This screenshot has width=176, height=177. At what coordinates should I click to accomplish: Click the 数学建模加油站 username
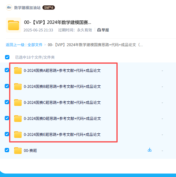pyautogui.click(x=27, y=8)
